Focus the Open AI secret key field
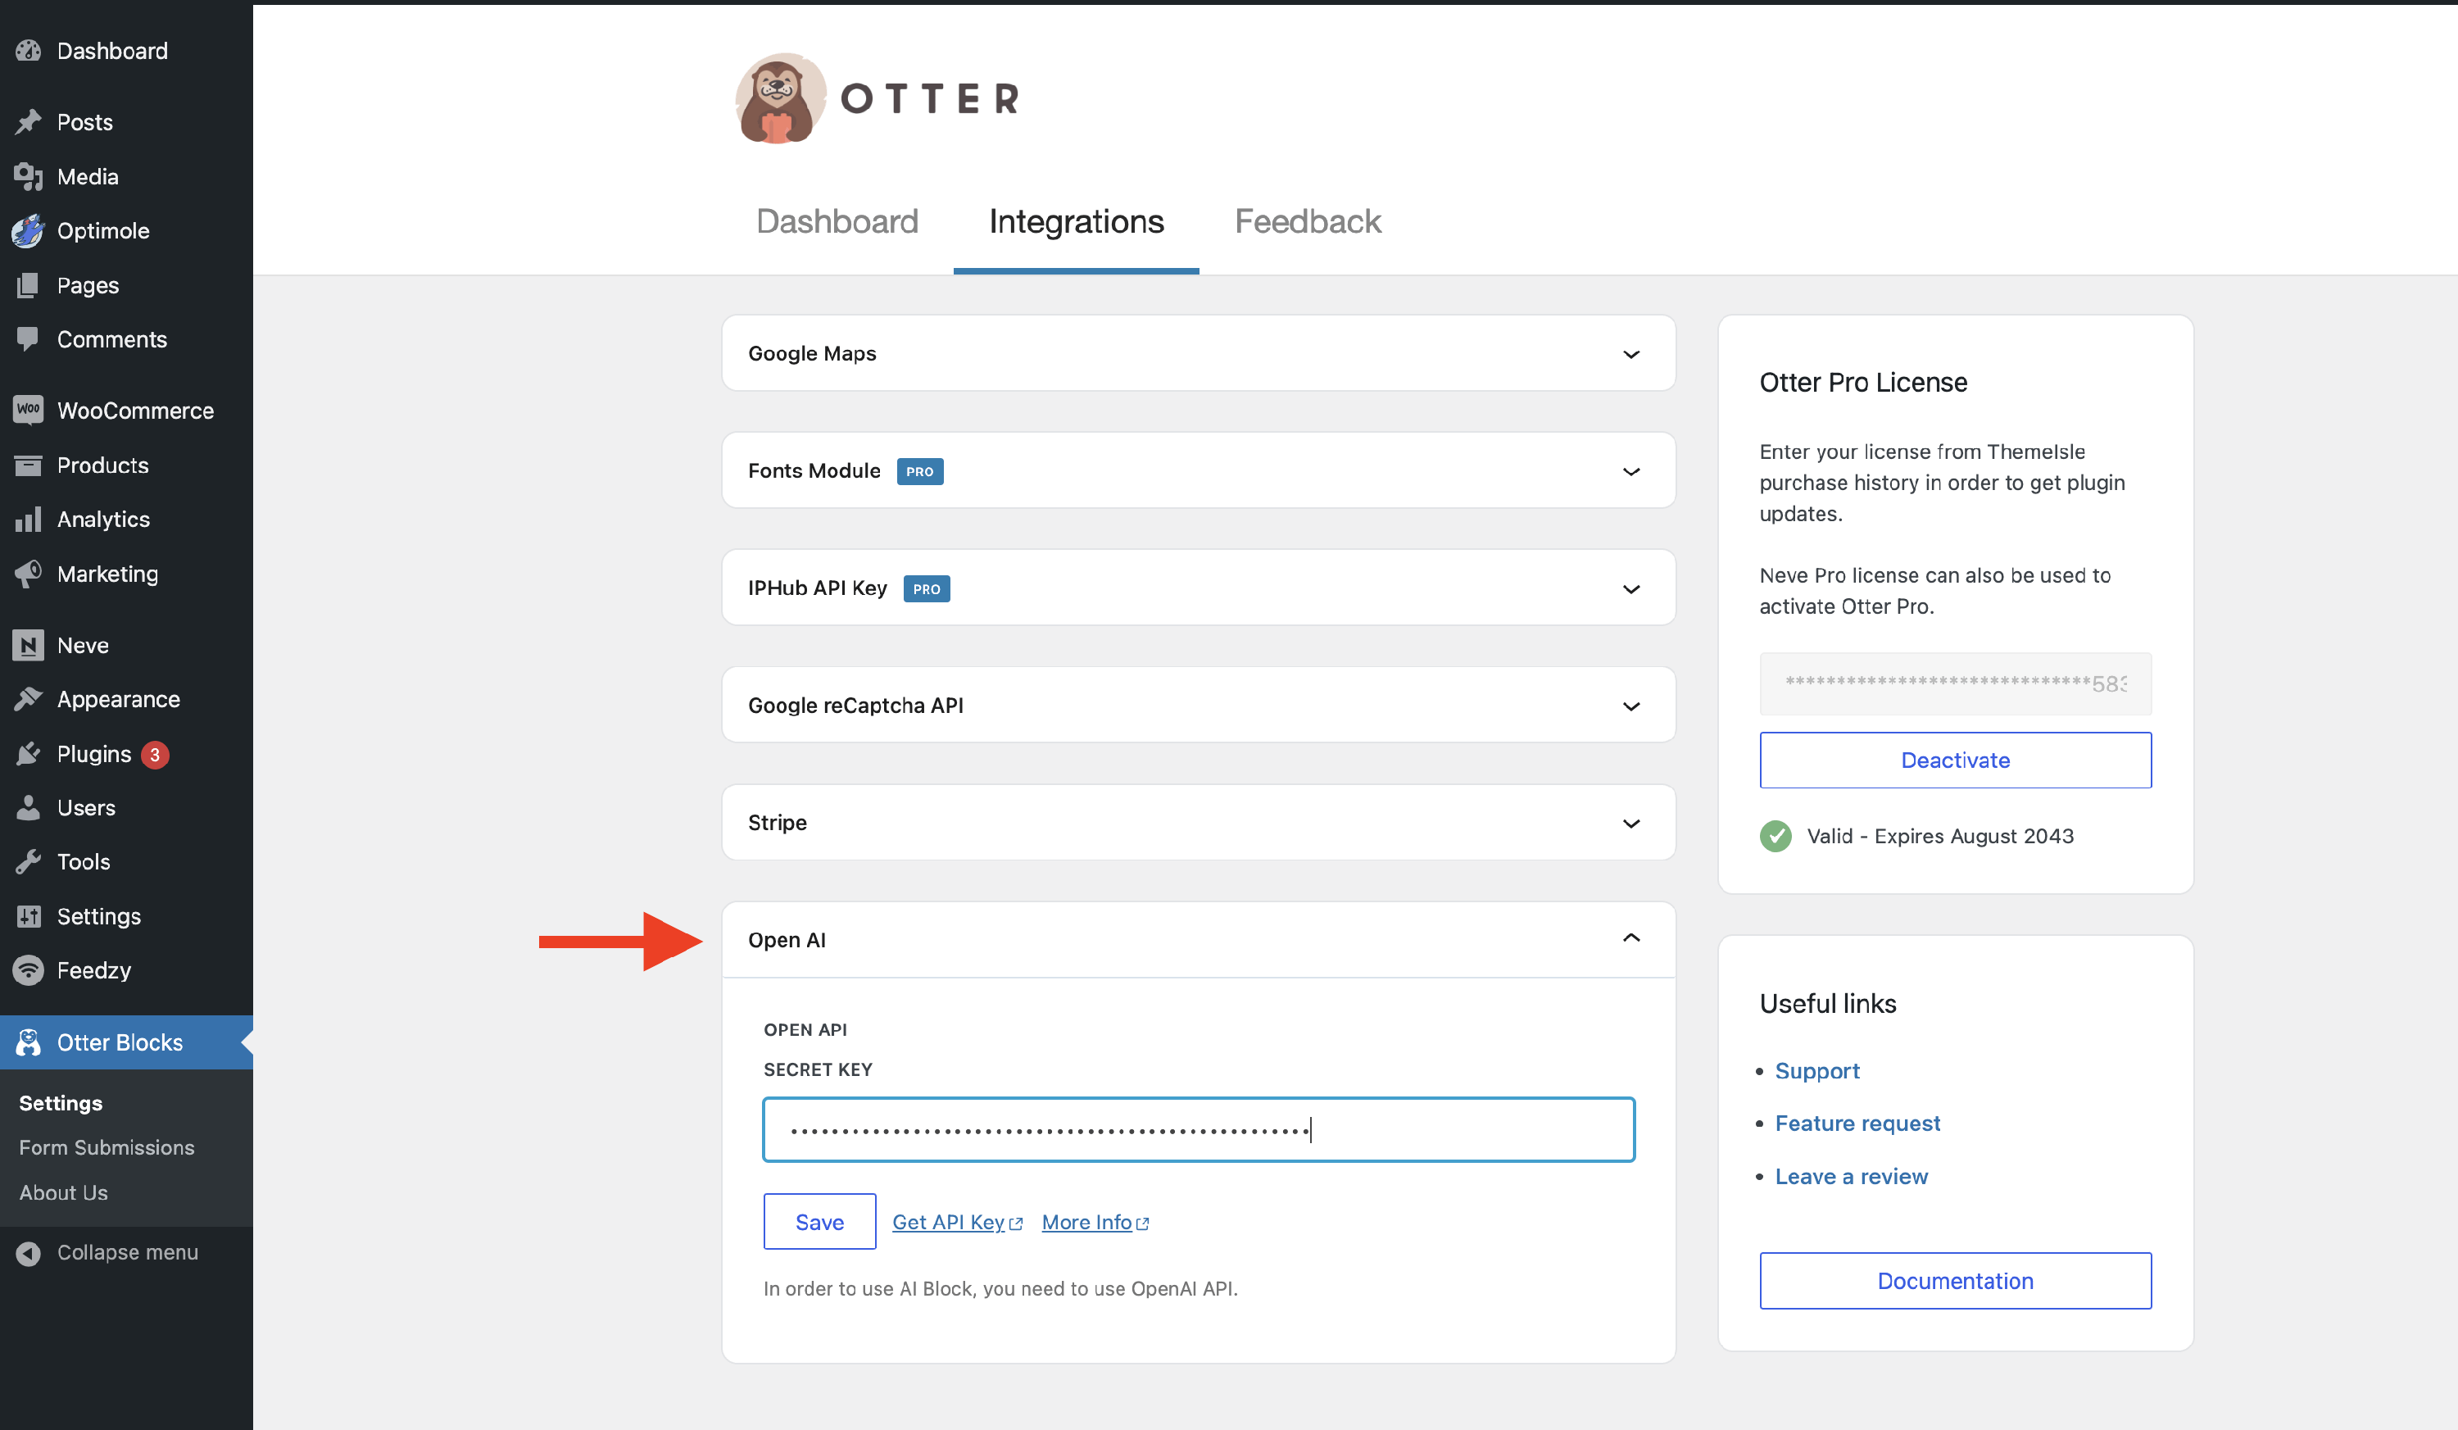Image resolution: width=2458 pixels, height=1430 pixels. tap(1198, 1129)
